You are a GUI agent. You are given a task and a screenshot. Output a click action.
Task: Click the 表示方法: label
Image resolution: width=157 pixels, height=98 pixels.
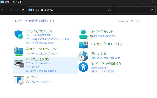point(123,21)
